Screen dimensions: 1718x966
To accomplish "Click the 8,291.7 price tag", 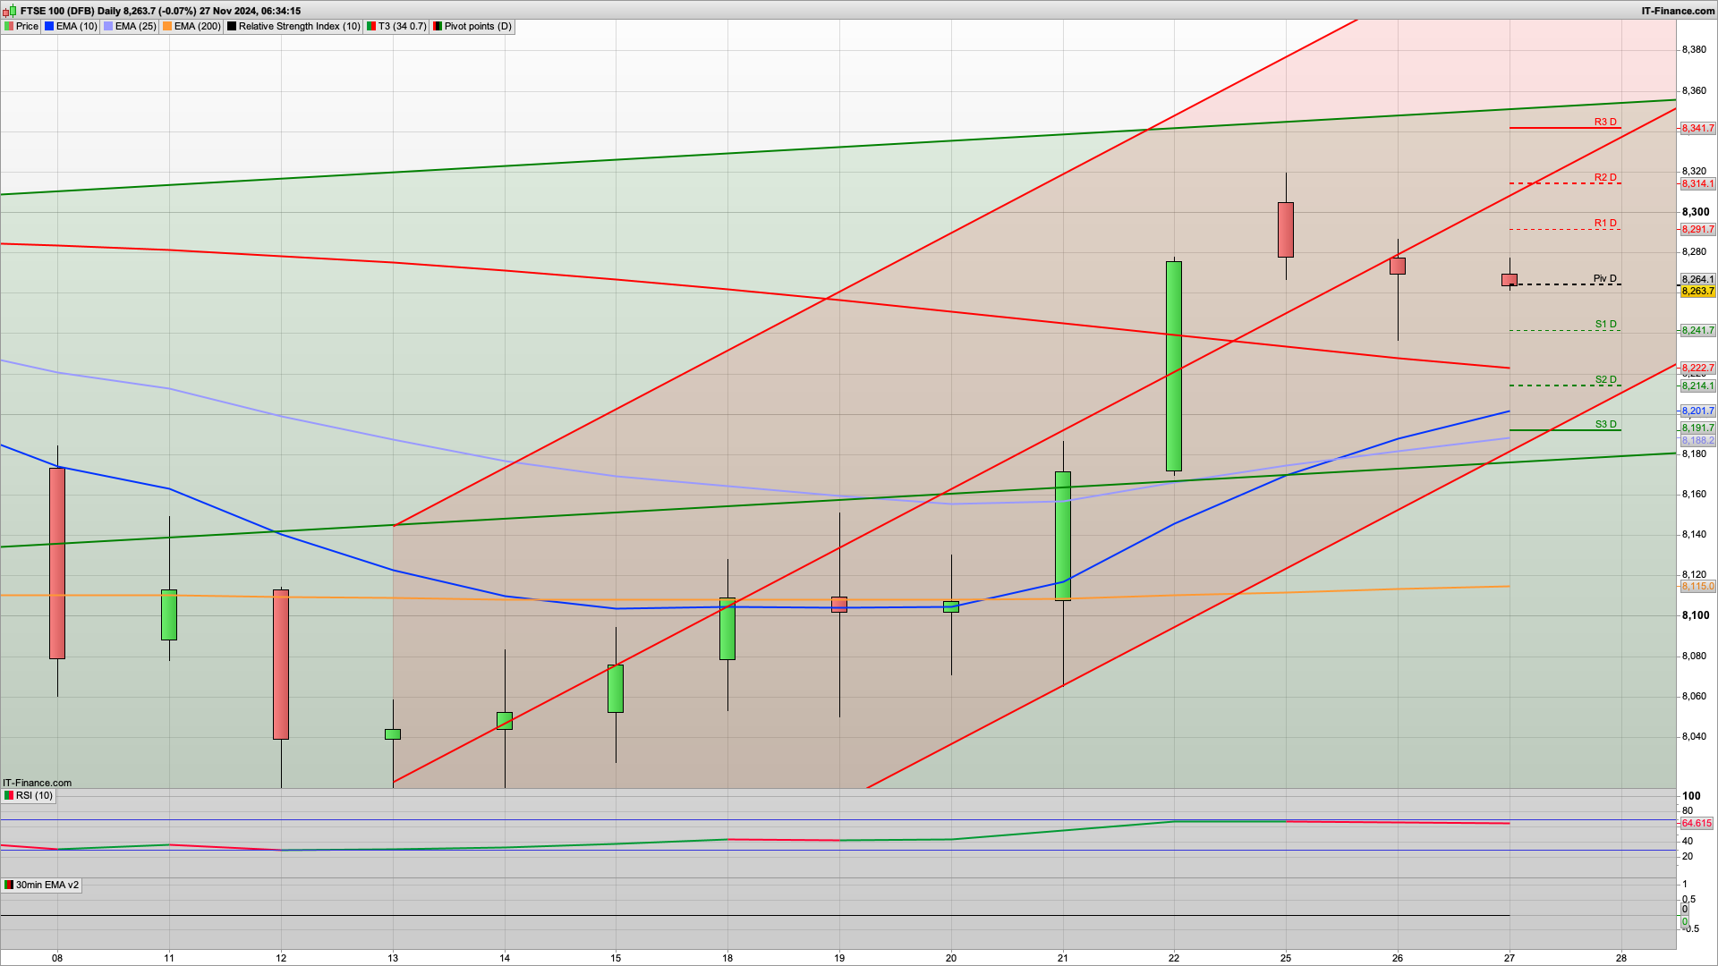I will coord(1697,230).
